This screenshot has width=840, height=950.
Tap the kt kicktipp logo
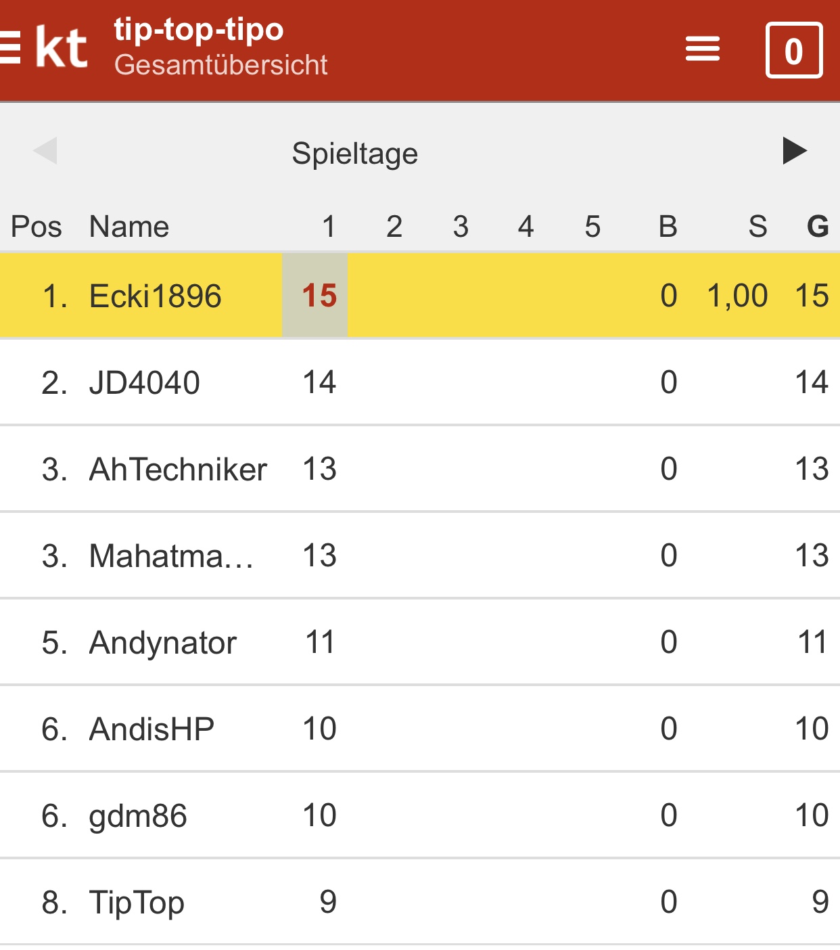point(62,48)
